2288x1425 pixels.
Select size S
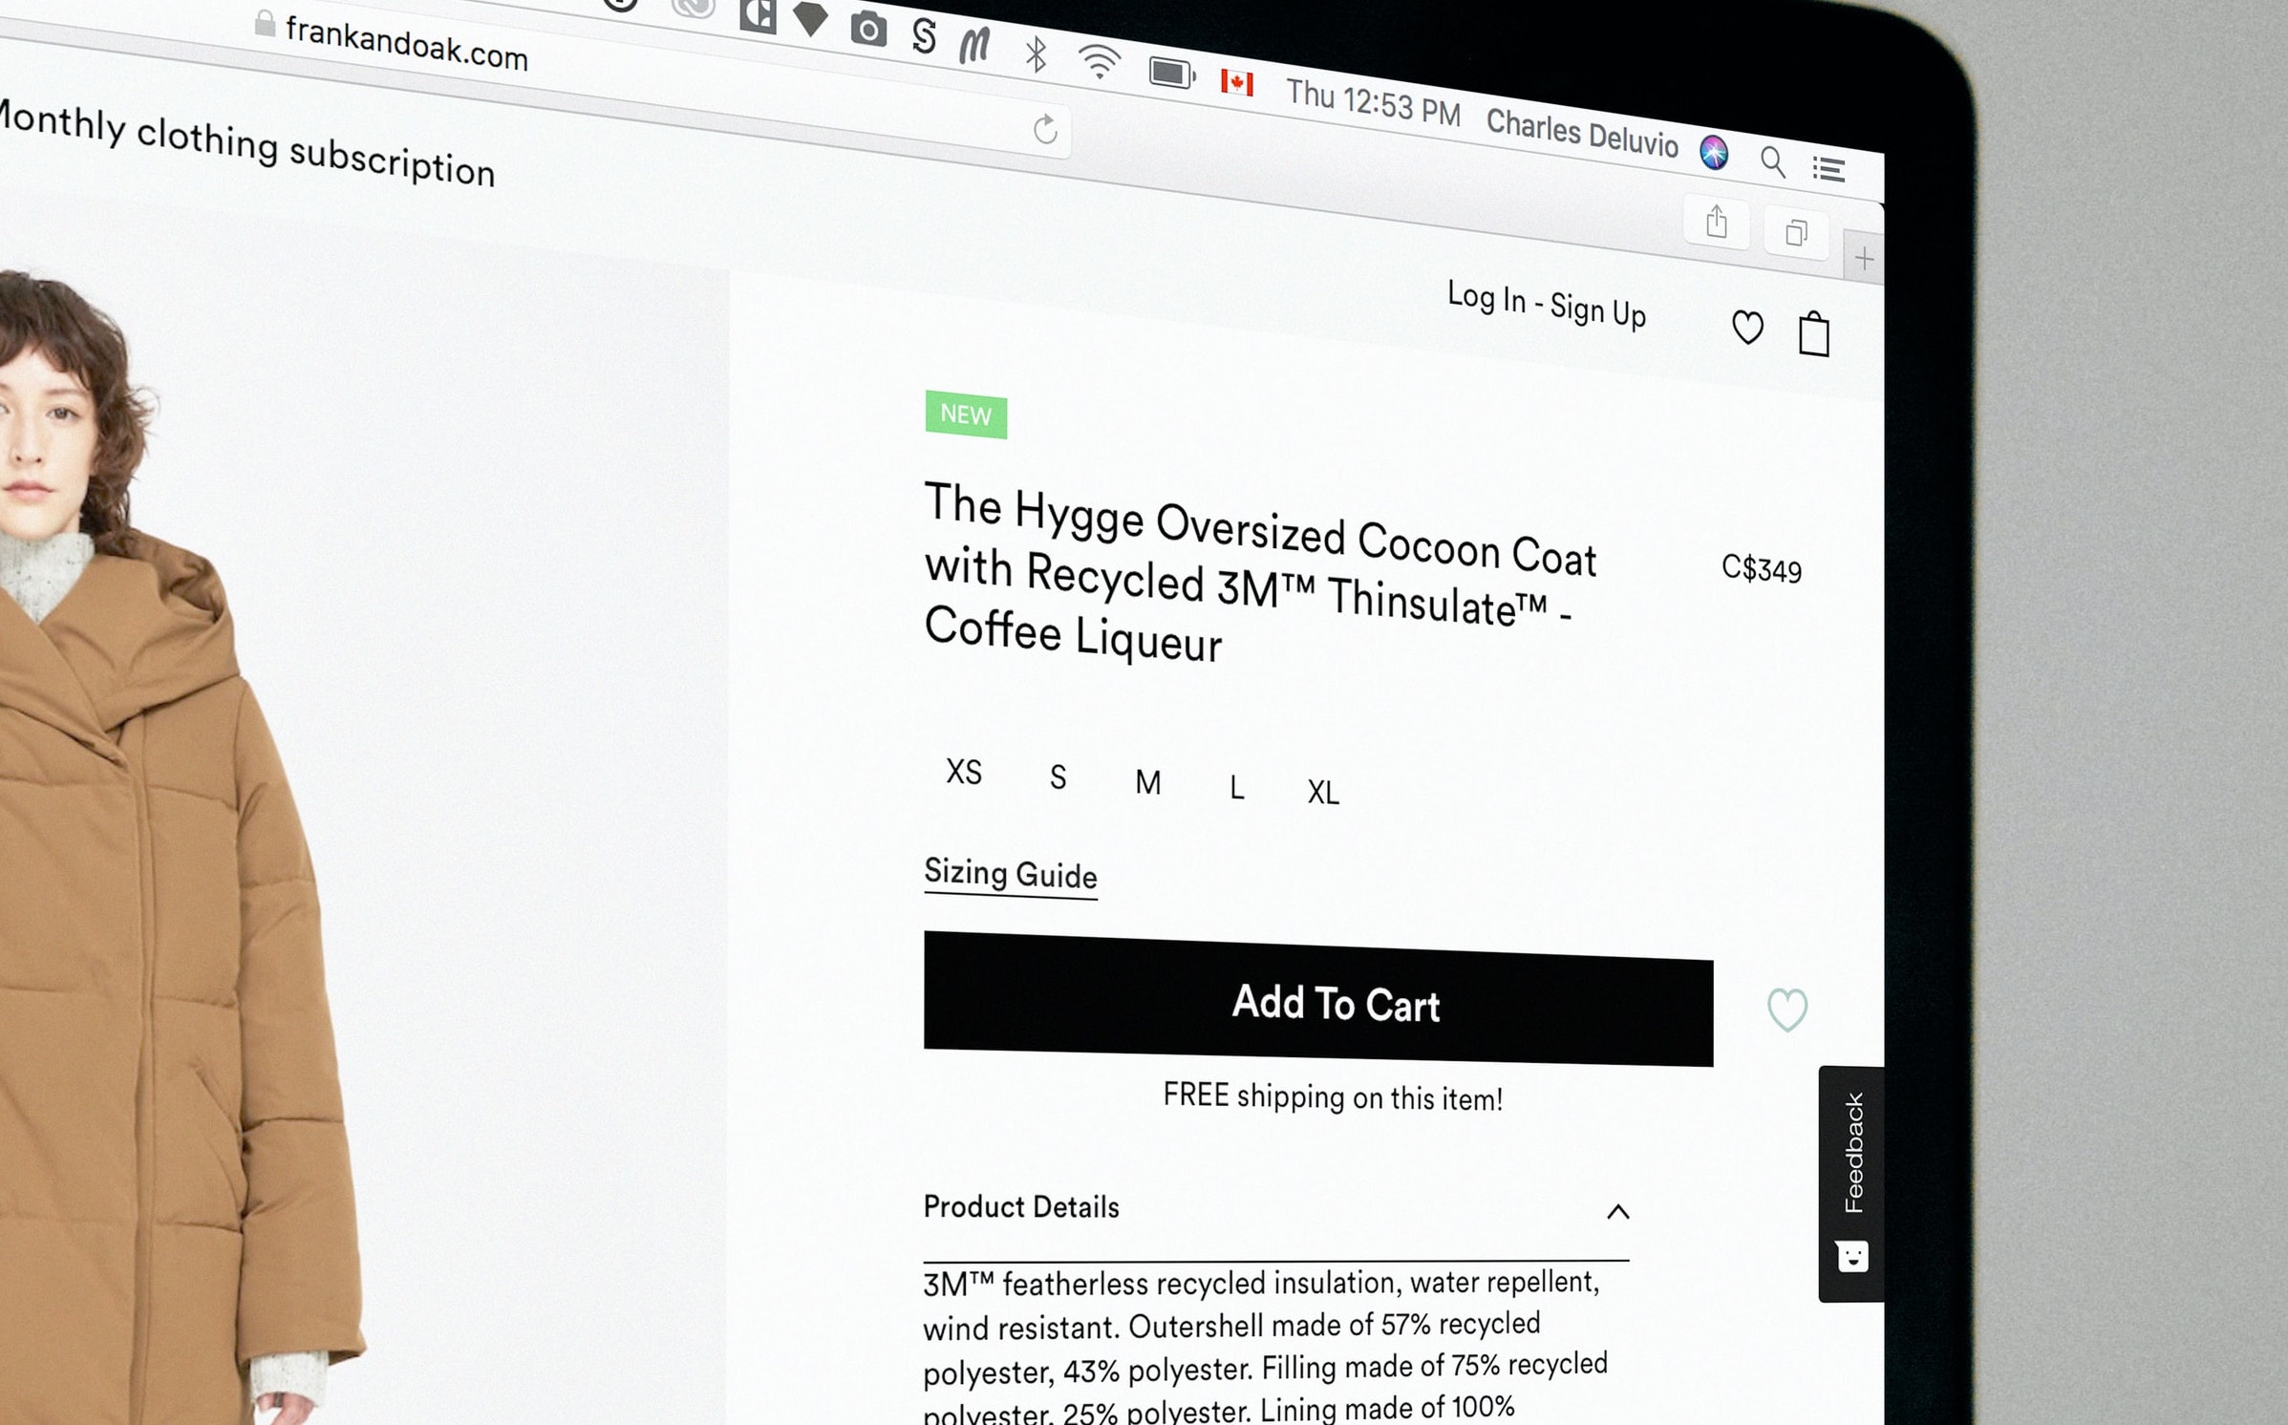(1058, 777)
